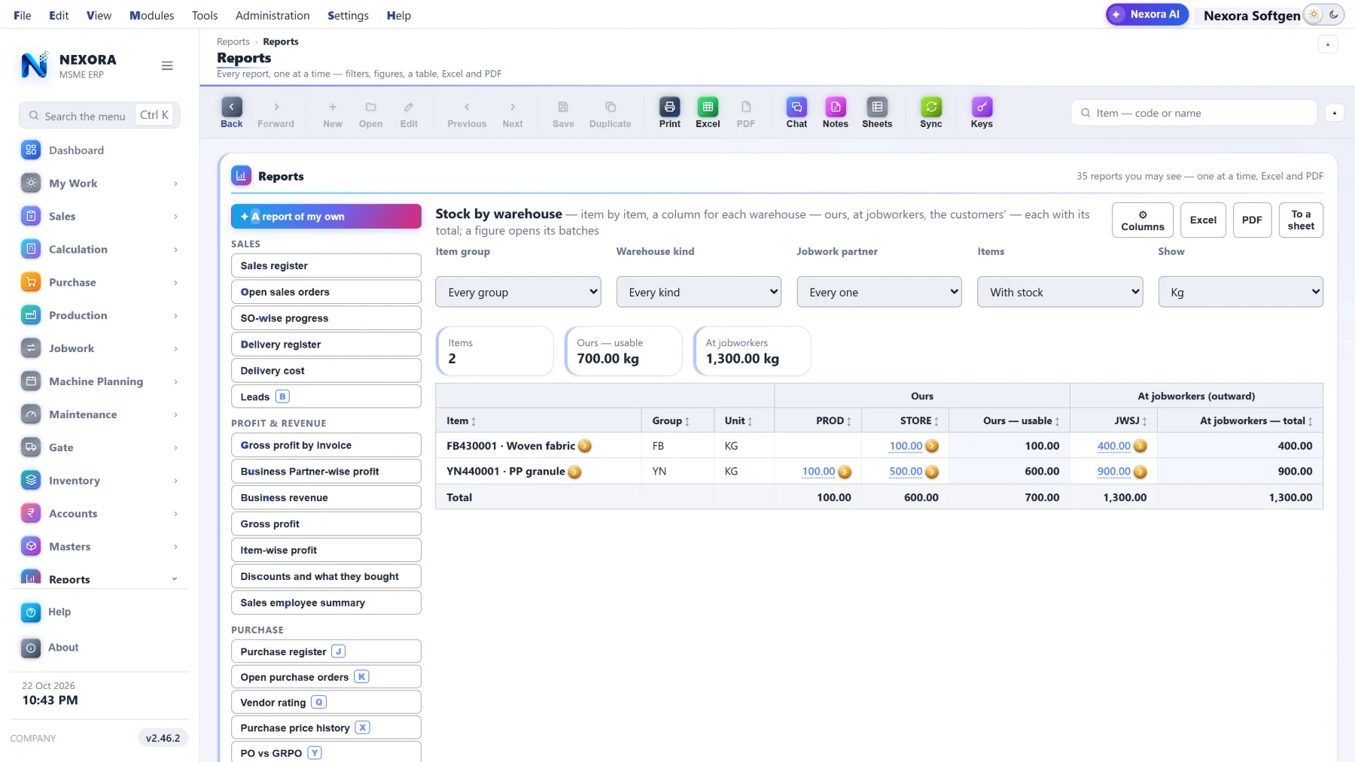This screenshot has width=1355, height=762.
Task: Click the Columns button
Action: tap(1142, 220)
